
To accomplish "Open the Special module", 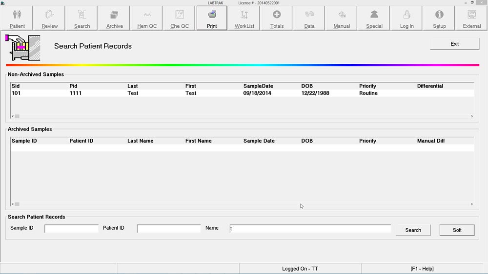I will tap(374, 18).
